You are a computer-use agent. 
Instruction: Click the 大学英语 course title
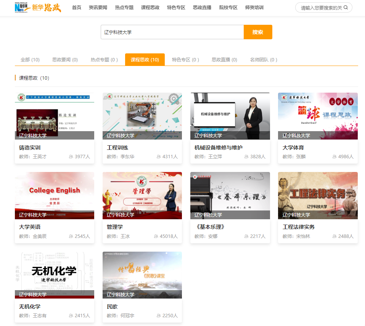tap(30, 227)
